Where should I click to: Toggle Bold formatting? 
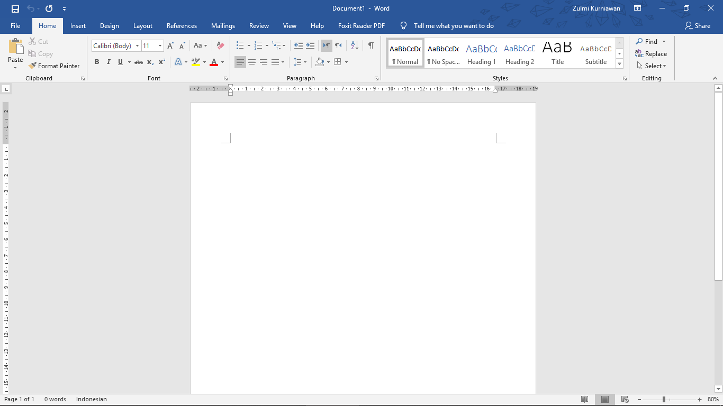(x=97, y=62)
